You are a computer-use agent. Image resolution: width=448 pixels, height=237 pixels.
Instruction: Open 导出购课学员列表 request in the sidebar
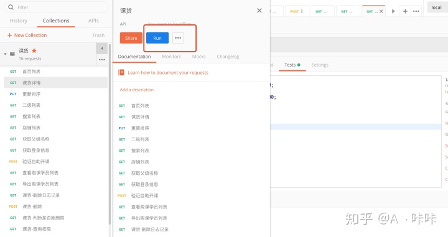coord(56,184)
